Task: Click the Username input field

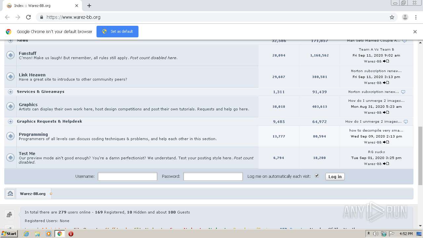Action: 128,177
